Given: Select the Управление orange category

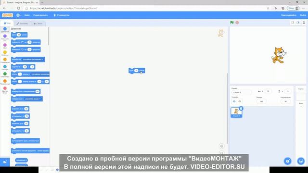Looking at the screenshot, I should [5, 59].
